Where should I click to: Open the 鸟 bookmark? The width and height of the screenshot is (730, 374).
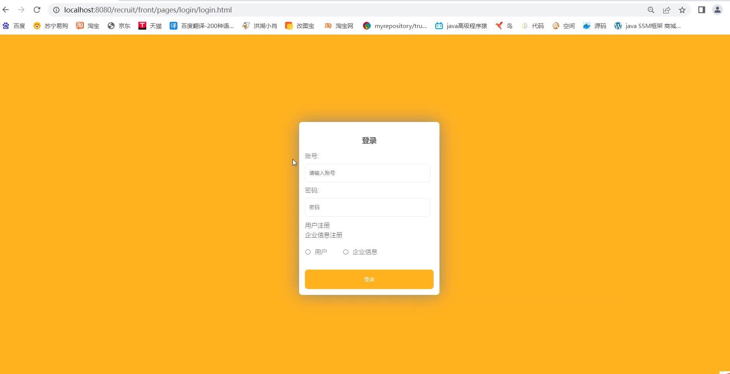504,26
